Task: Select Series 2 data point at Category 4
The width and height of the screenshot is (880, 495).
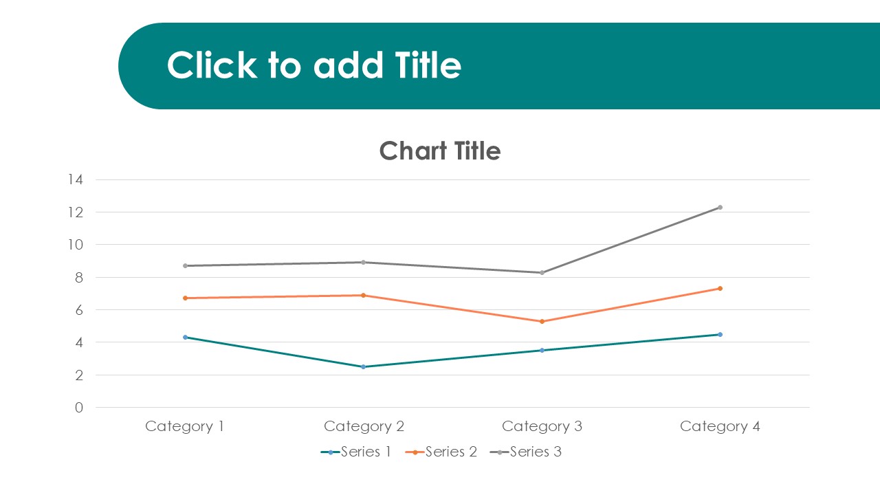Action: pos(720,288)
